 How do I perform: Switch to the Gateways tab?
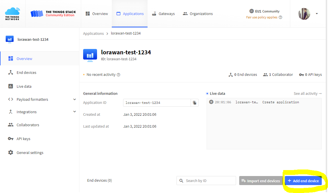pyautogui.click(x=163, y=14)
